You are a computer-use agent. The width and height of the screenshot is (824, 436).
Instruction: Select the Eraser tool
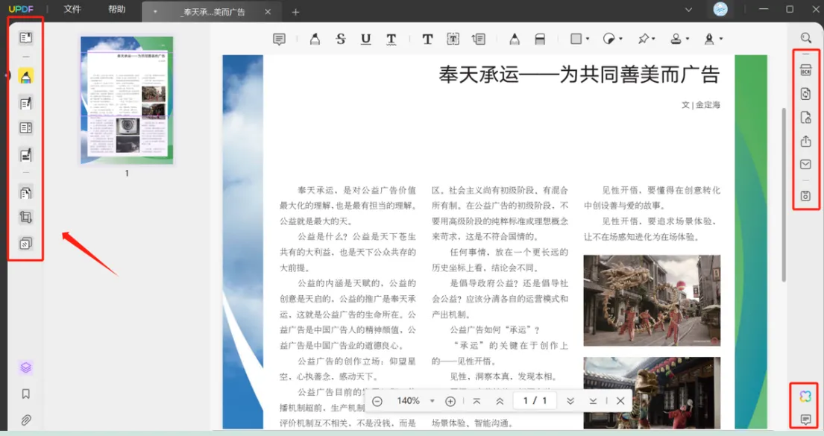tap(540, 39)
